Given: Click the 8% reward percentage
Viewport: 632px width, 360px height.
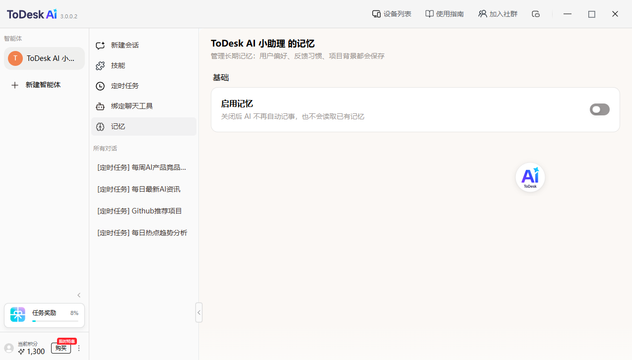Looking at the screenshot, I should coord(74,313).
